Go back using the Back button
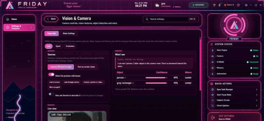Screen dimensions: 264x121 point(51,19)
